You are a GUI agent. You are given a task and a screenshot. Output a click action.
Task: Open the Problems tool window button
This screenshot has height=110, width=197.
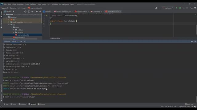[x=22, y=104]
